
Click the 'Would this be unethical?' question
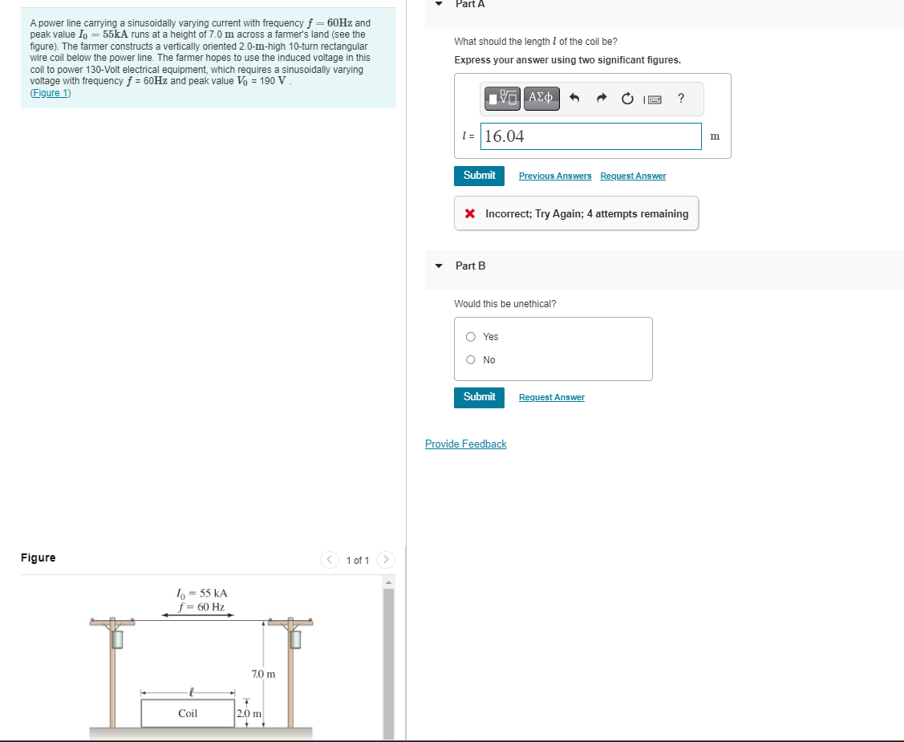tap(505, 304)
